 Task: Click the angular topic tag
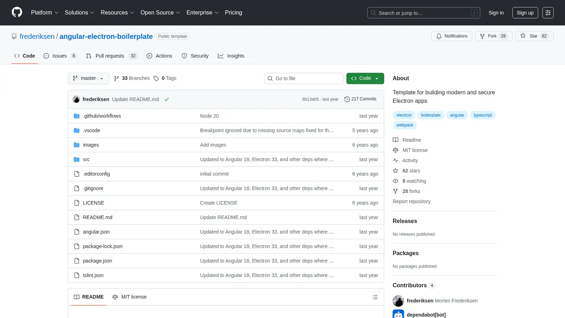tap(457, 115)
